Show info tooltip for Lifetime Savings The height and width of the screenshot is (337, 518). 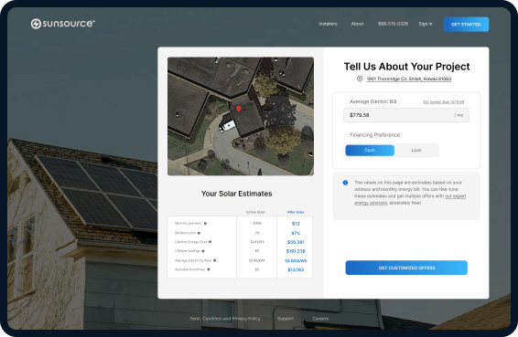point(203,251)
